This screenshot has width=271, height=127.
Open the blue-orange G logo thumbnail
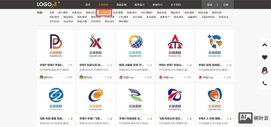click(215, 45)
